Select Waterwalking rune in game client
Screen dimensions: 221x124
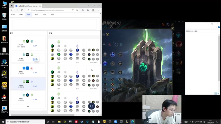pyautogui.click(x=112, y=72)
